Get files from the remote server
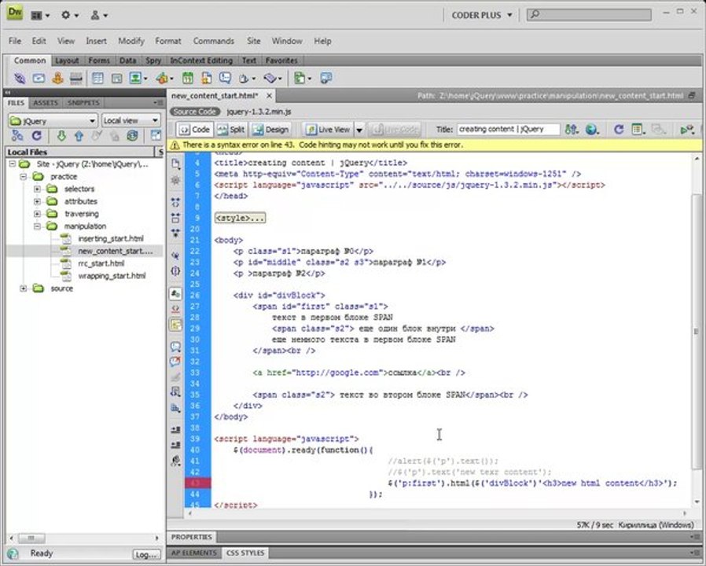This screenshot has width=706, height=566. (x=61, y=135)
